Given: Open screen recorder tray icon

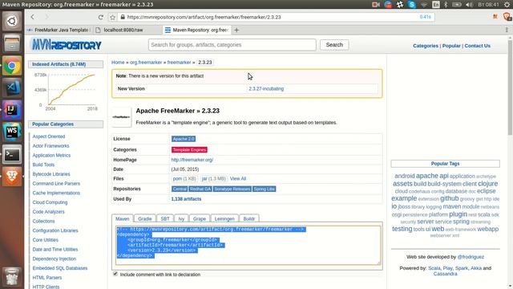Looking at the screenshot, I should pos(376,5).
